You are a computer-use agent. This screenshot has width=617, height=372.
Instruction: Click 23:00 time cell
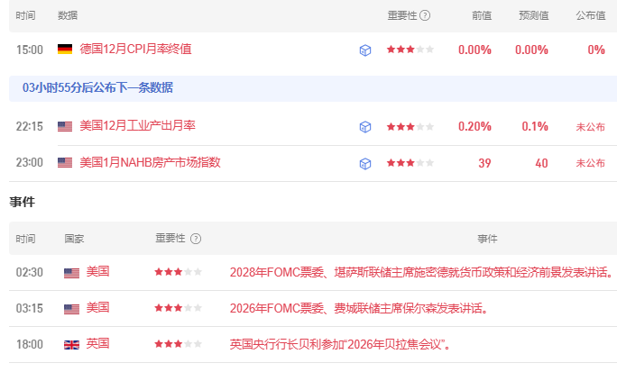point(30,163)
